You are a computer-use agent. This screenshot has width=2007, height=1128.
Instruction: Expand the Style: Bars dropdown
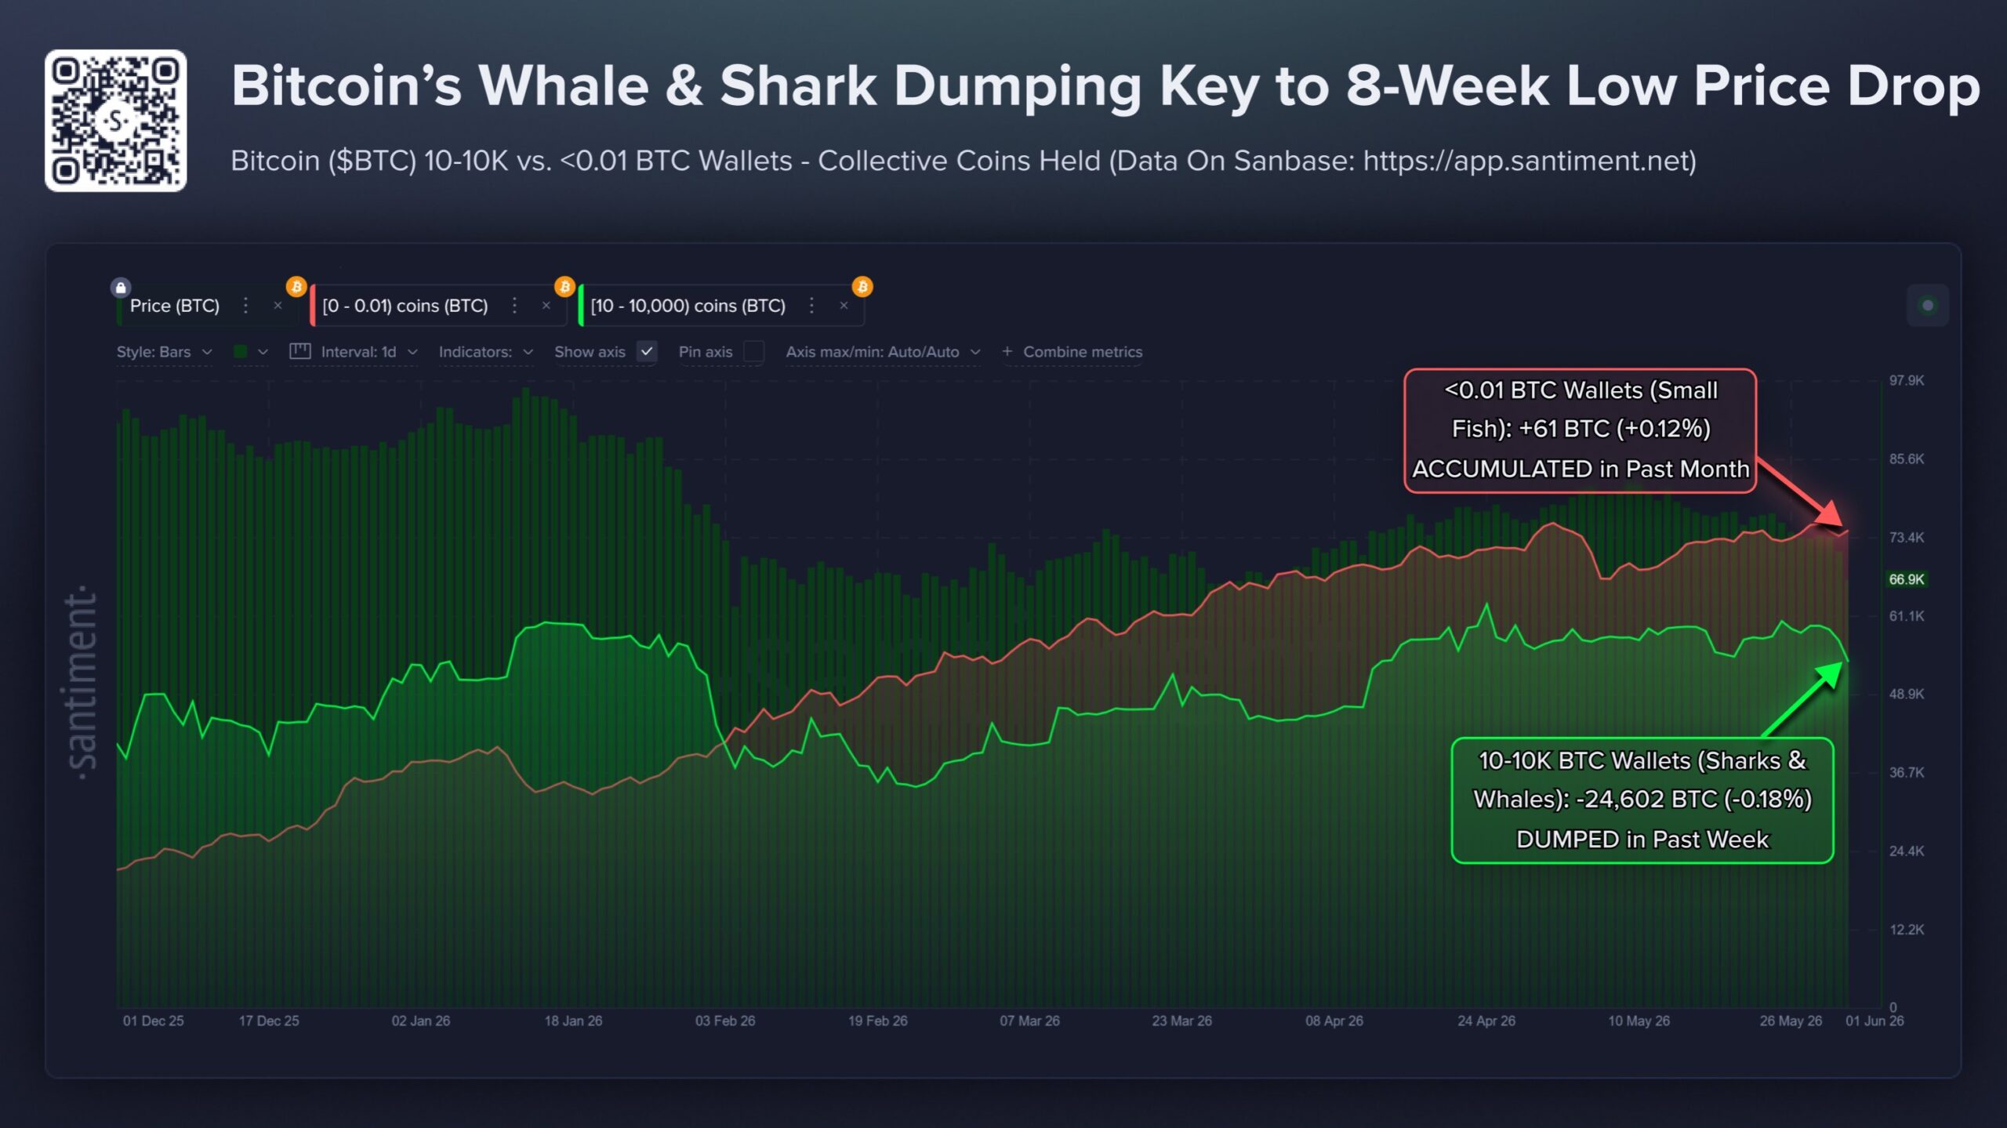tap(164, 352)
